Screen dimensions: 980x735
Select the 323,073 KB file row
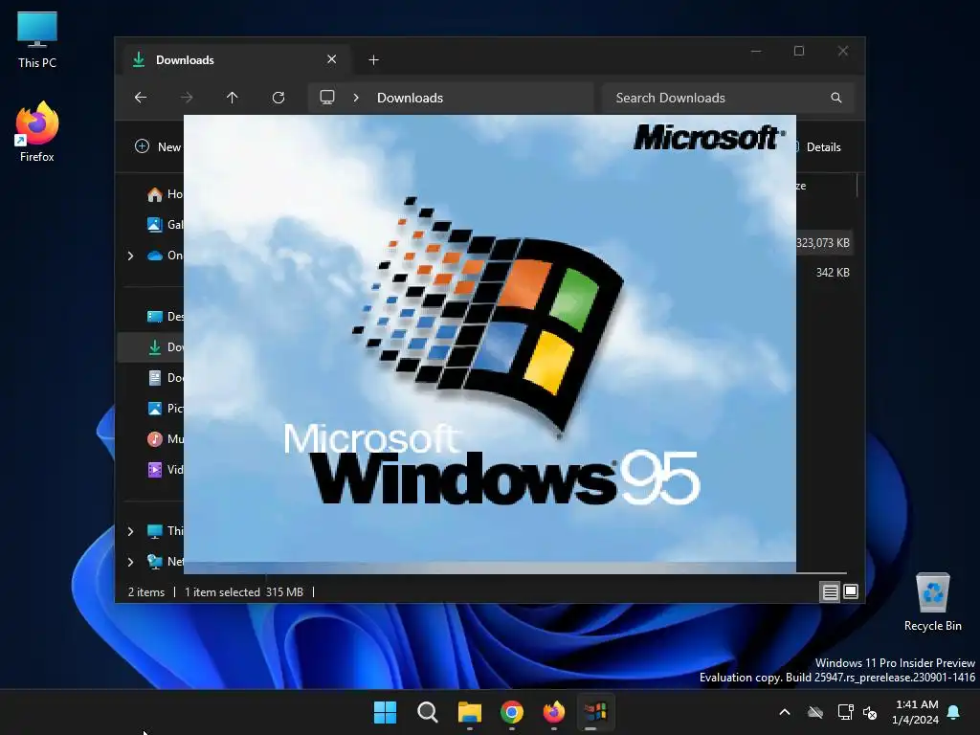(x=824, y=242)
